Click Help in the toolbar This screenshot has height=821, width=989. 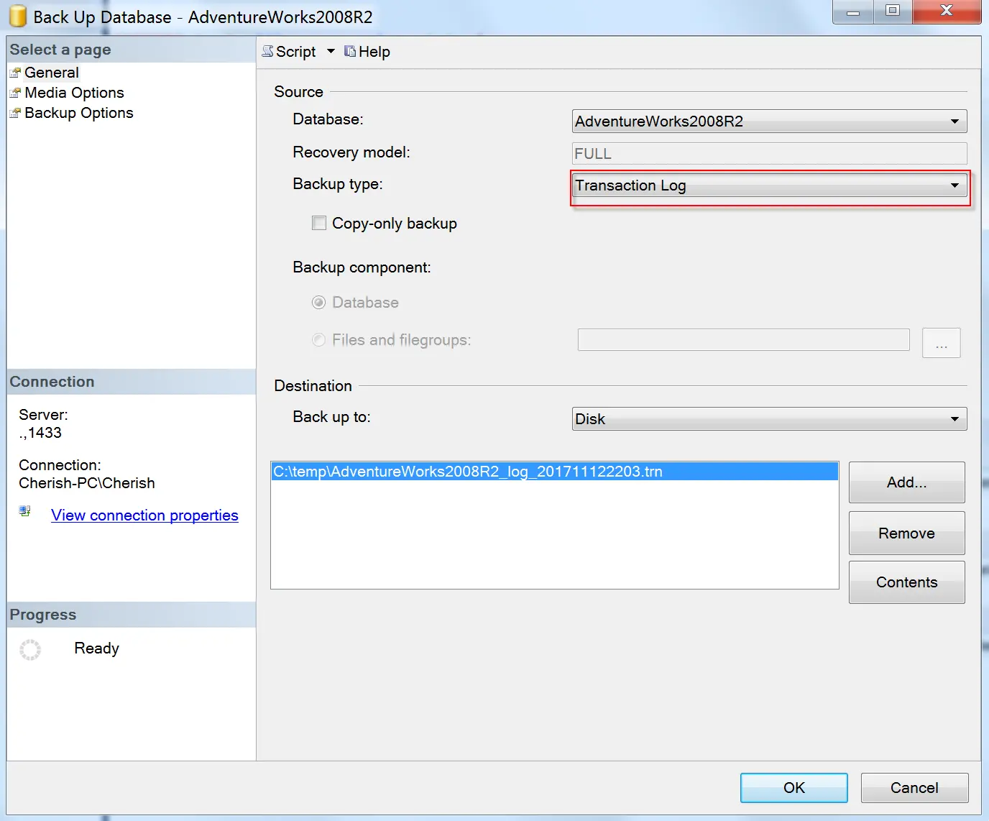pyautogui.click(x=374, y=52)
